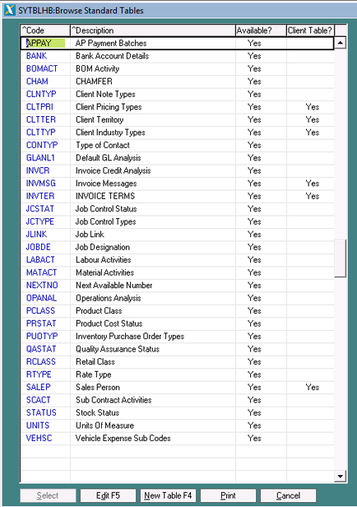Click the 'Job Designation' description
The height and width of the screenshot is (507, 357).
click(103, 247)
